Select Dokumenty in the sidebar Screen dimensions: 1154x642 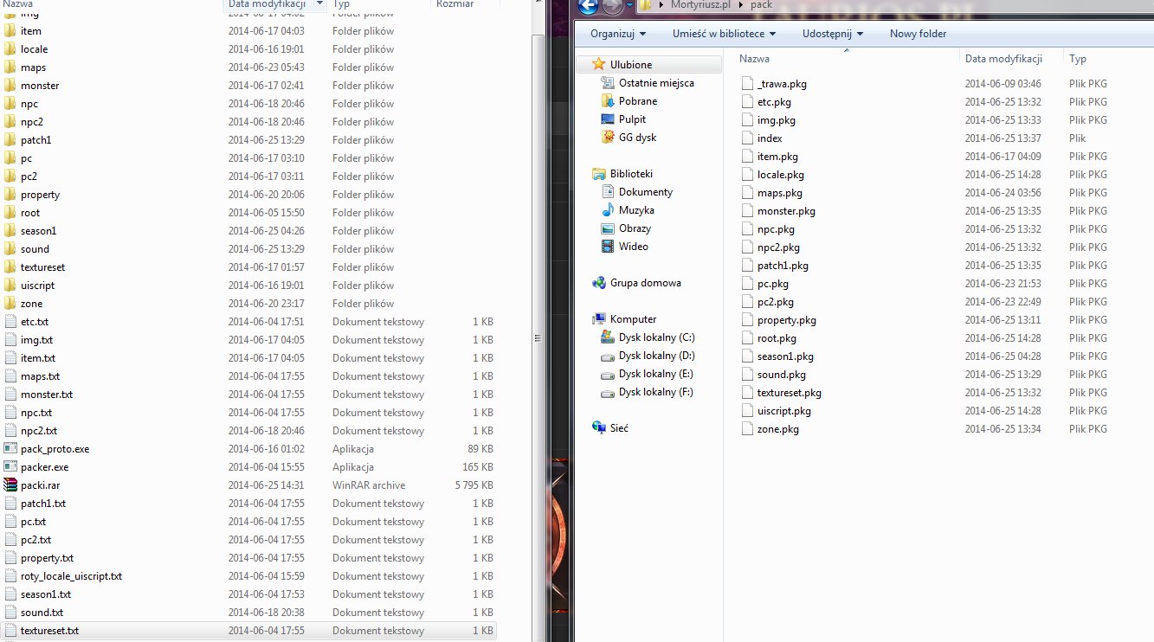(x=646, y=192)
